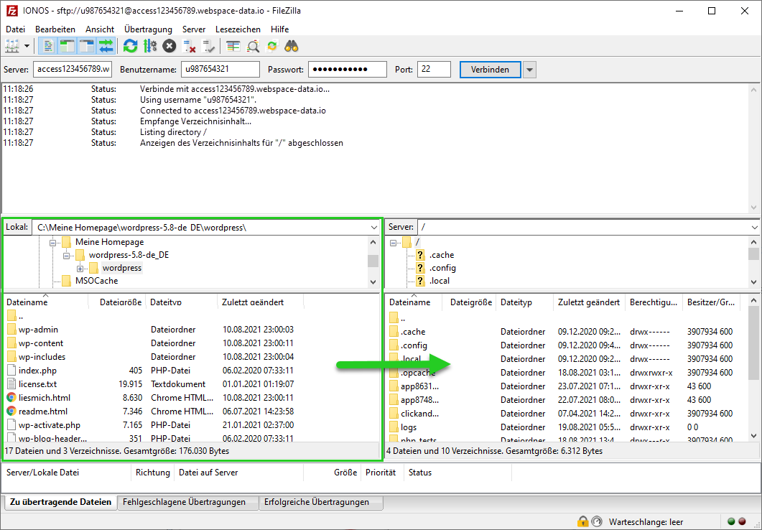
Task: Disconnect from the current server
Action: 189,46
